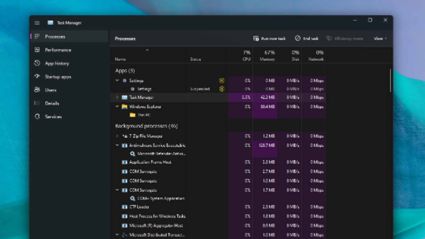
Task: Select the Microsoft (R) Aggregator Host icon
Action: pos(124,225)
